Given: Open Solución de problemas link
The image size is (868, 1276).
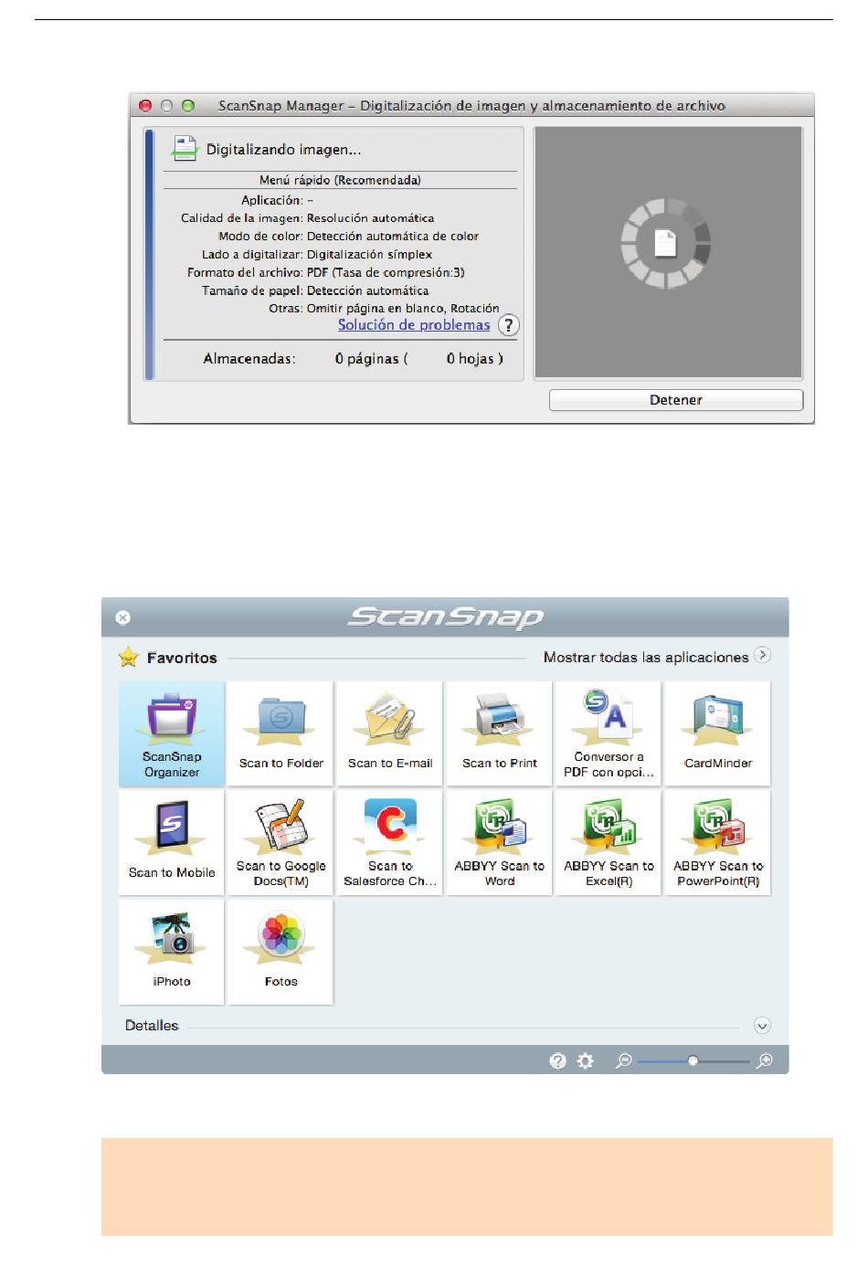Looking at the screenshot, I should tap(414, 325).
